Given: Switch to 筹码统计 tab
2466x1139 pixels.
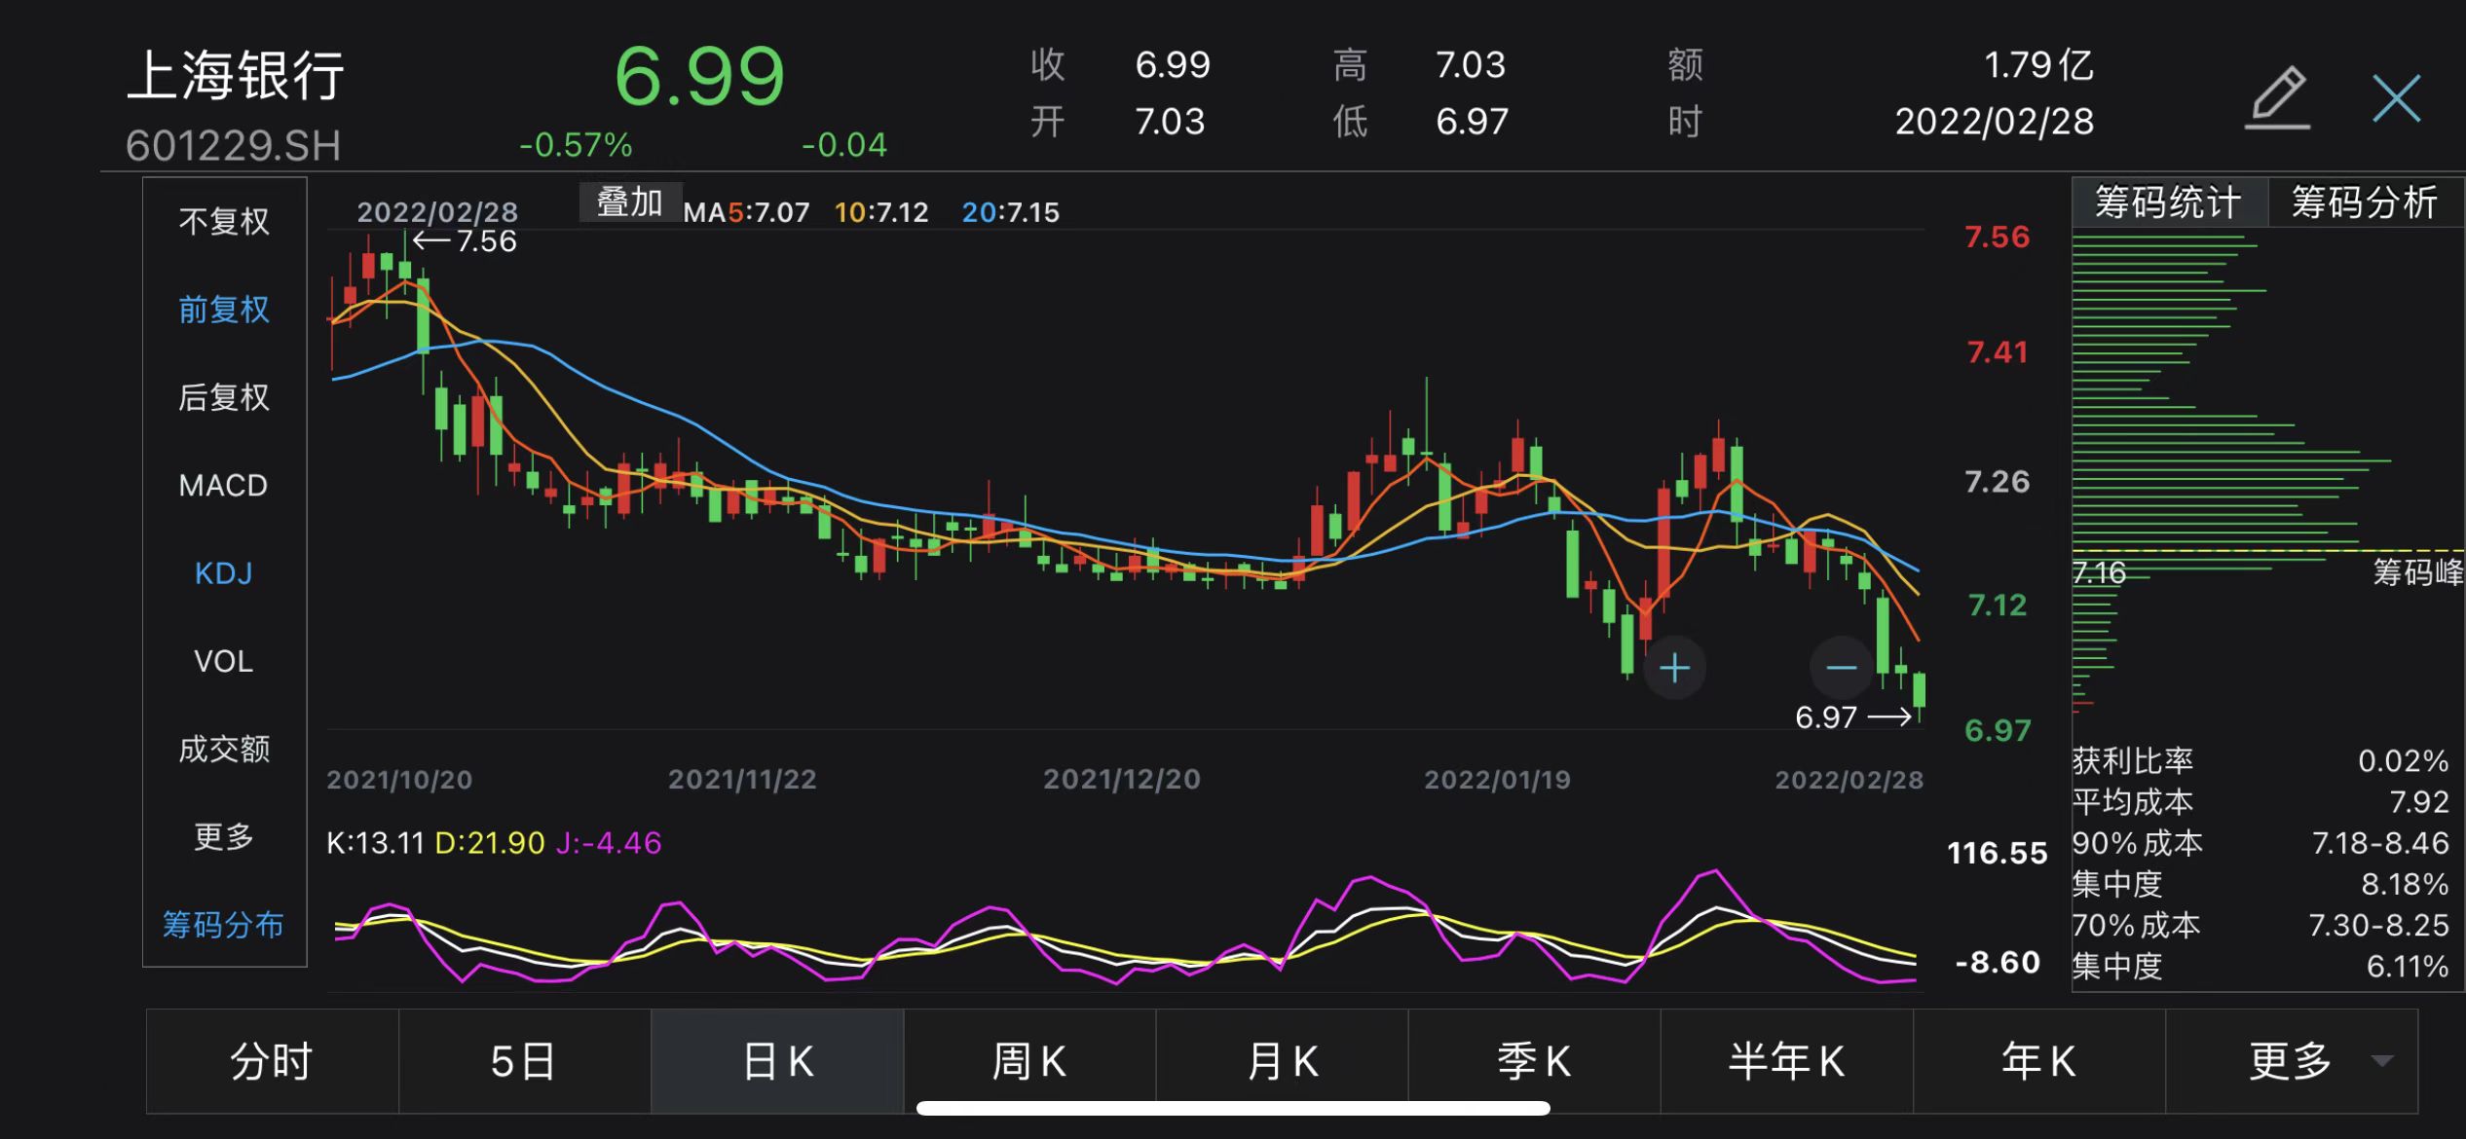Looking at the screenshot, I should (x=2169, y=202).
